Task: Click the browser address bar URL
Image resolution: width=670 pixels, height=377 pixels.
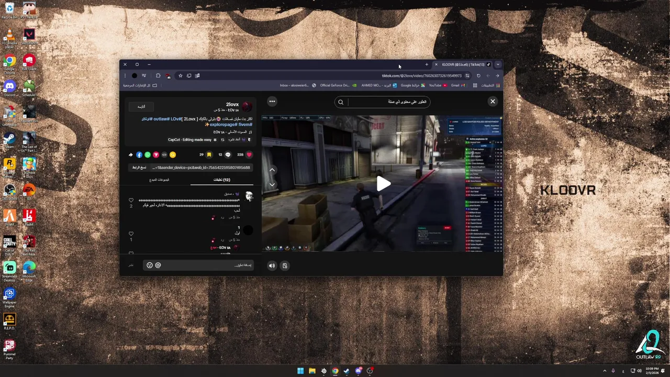Action: pos(421,75)
